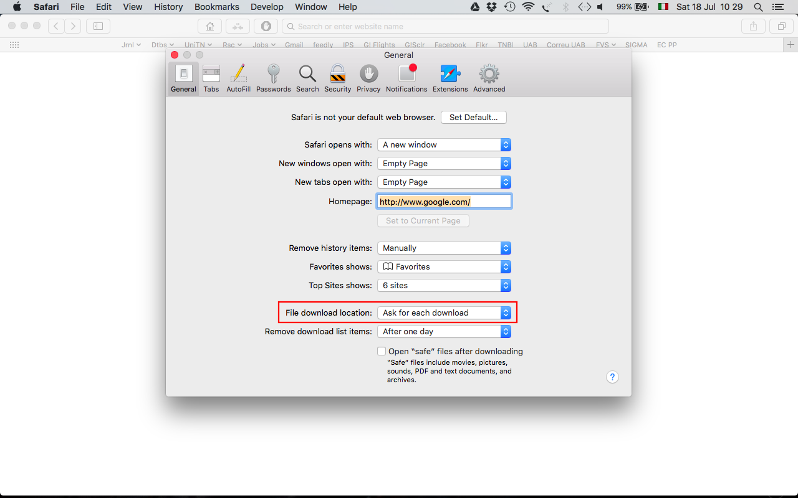
Task: Open the Bookmarks menu
Action: (x=217, y=7)
